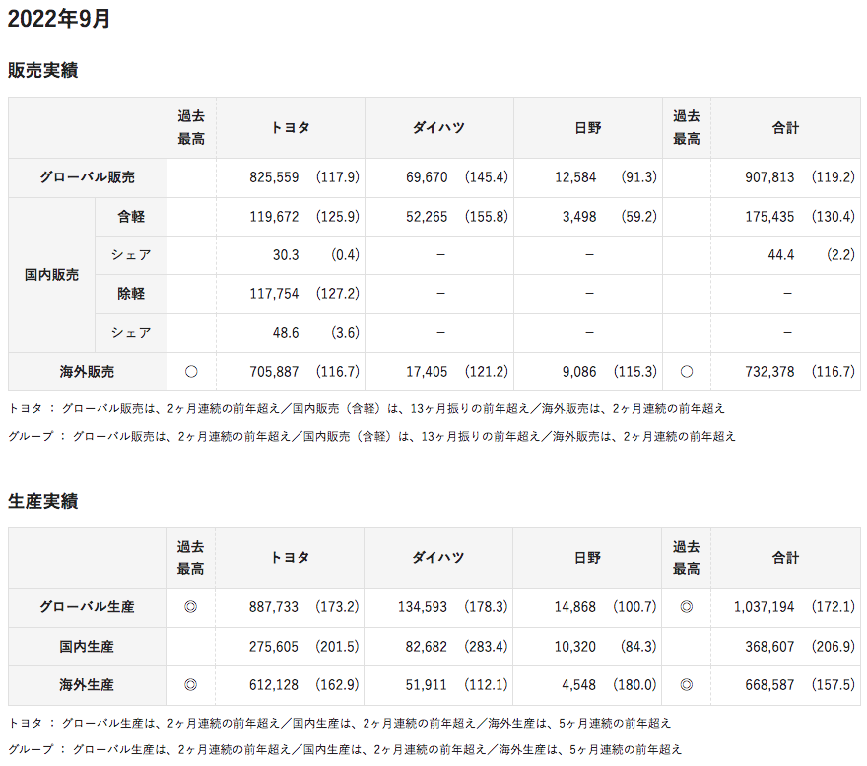867x766 pixels.
Task: Select the total 1,037,194
Action: click(765, 607)
